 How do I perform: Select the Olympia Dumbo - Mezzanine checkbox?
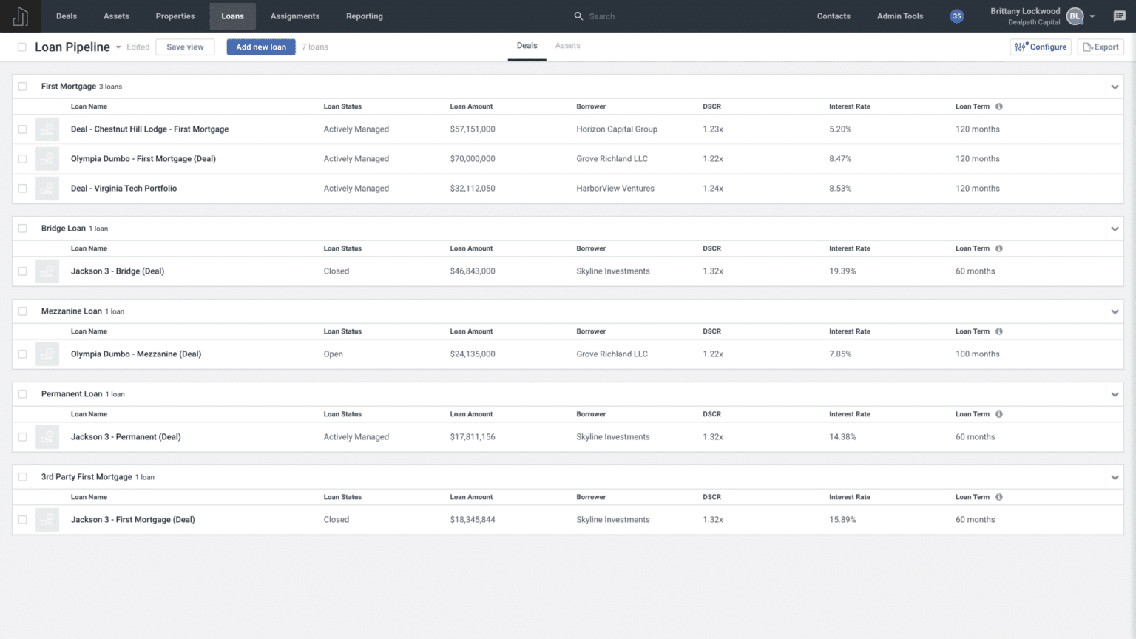pyautogui.click(x=22, y=354)
